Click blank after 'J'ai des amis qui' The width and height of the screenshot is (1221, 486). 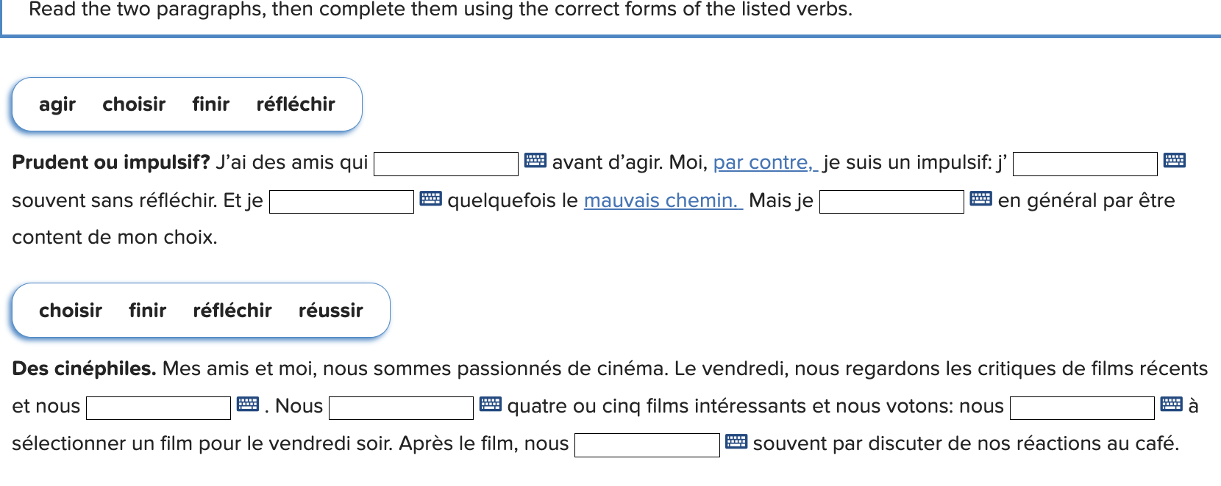click(446, 164)
